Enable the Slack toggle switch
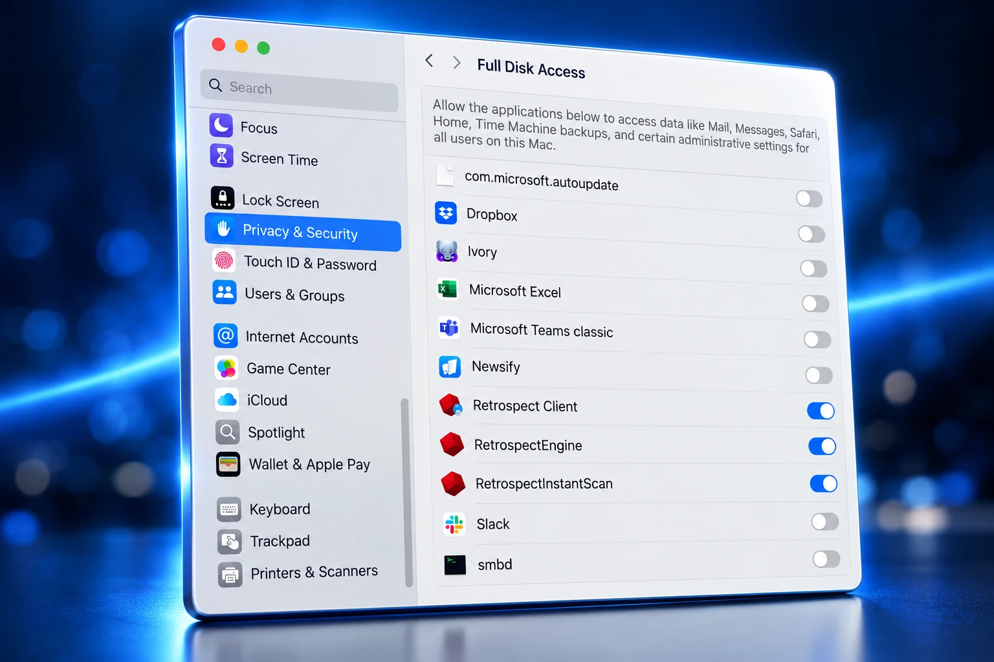 pos(825,522)
